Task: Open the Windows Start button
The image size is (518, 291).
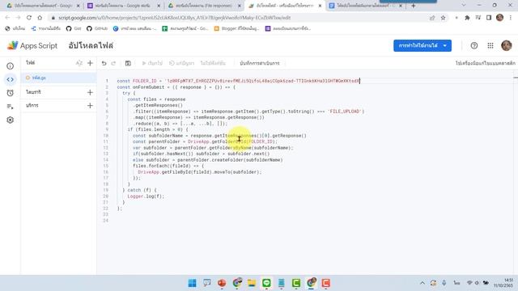Action: [x=192, y=283]
